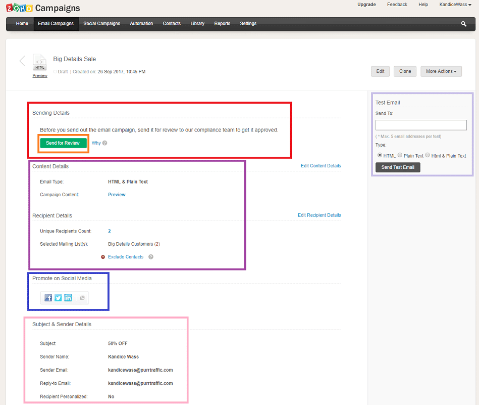Go to Contacts tab
This screenshot has height=405, width=479.
click(x=172, y=24)
